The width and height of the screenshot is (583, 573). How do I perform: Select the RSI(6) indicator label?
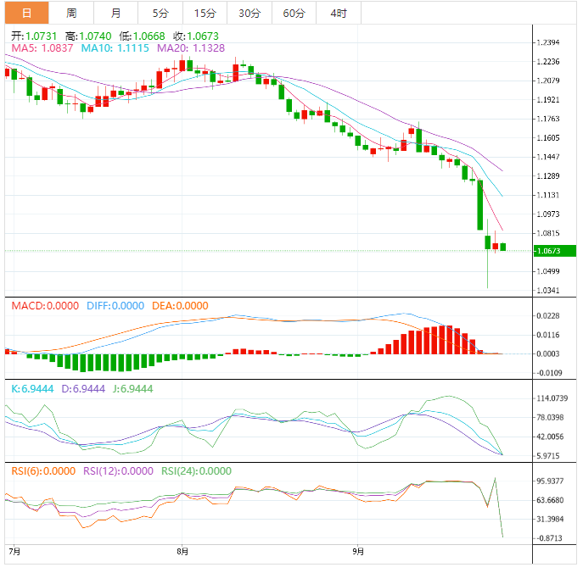tap(42, 471)
